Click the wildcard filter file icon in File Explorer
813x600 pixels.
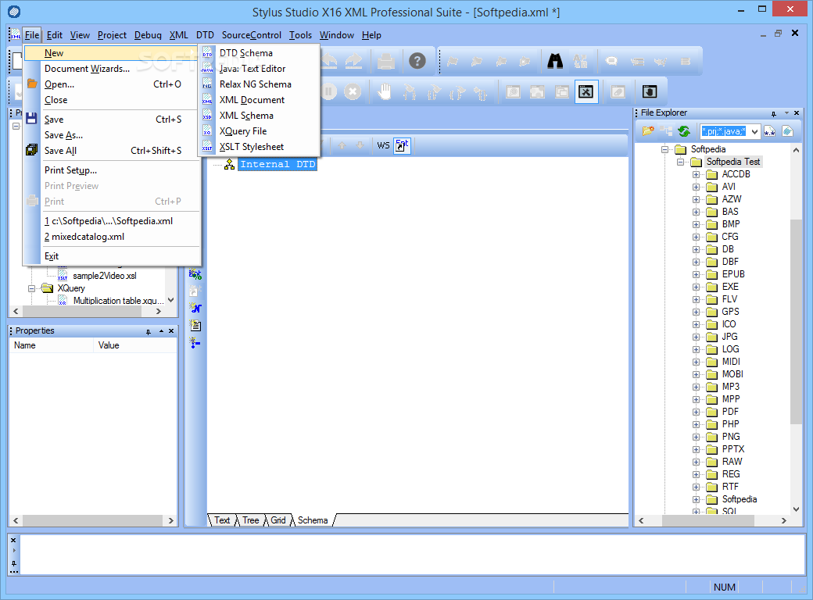coord(769,131)
